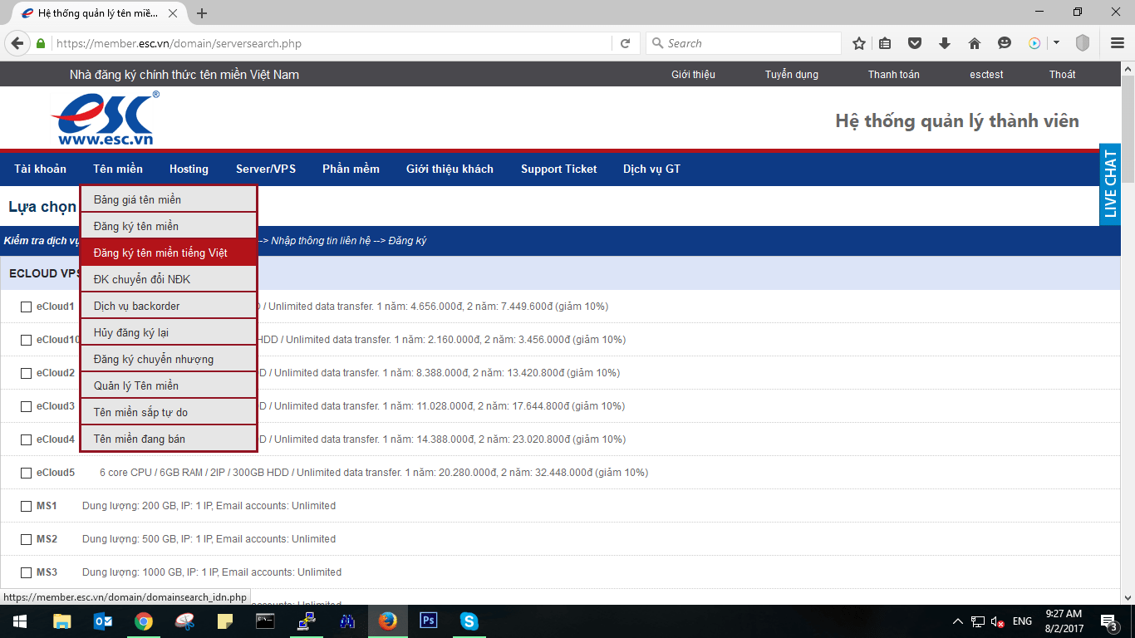Expand the Hosting navigation menu
The height and width of the screenshot is (638, 1135).
click(x=189, y=169)
